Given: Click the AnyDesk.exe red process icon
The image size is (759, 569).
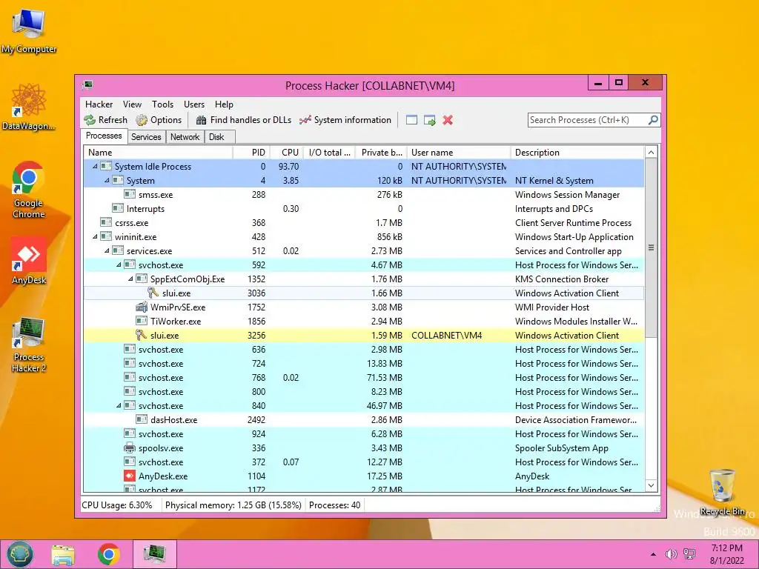Looking at the screenshot, I should coord(129,476).
